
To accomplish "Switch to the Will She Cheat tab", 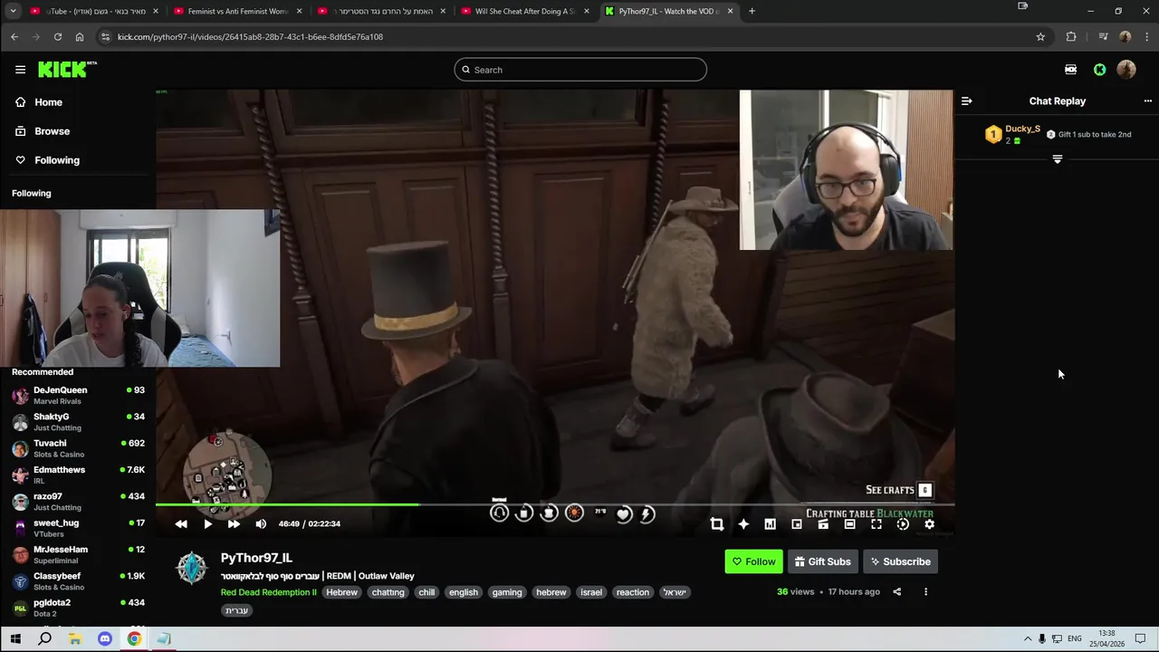I will (x=525, y=11).
